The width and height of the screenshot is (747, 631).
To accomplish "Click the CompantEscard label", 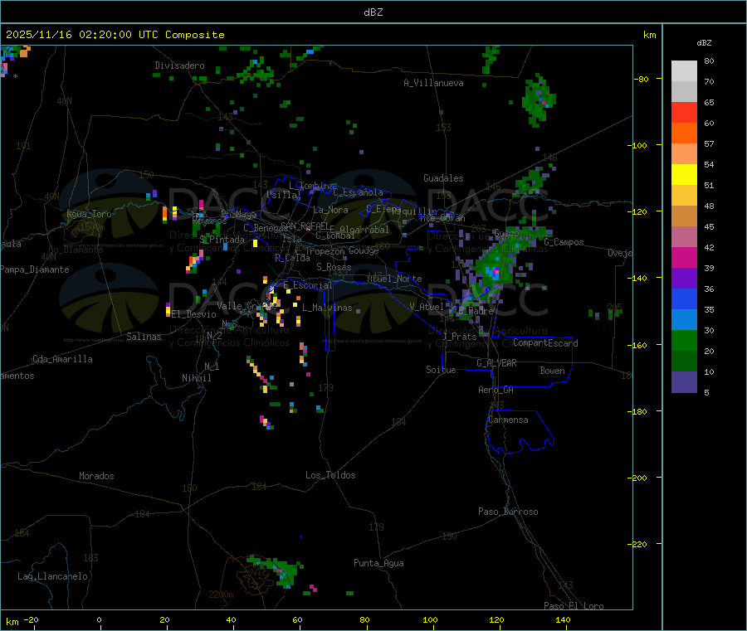I will tap(545, 342).
